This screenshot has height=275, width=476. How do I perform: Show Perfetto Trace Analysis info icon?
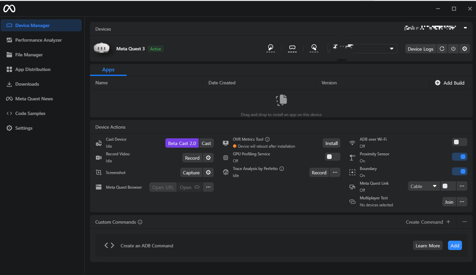click(x=282, y=169)
